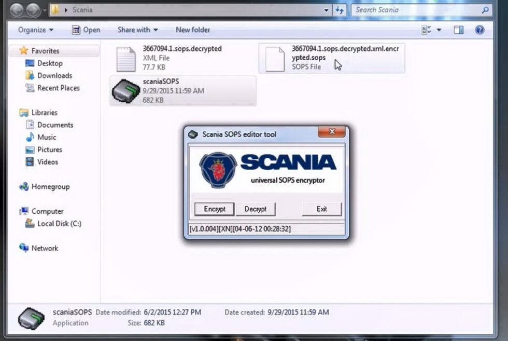Open the Videos library

coord(48,162)
